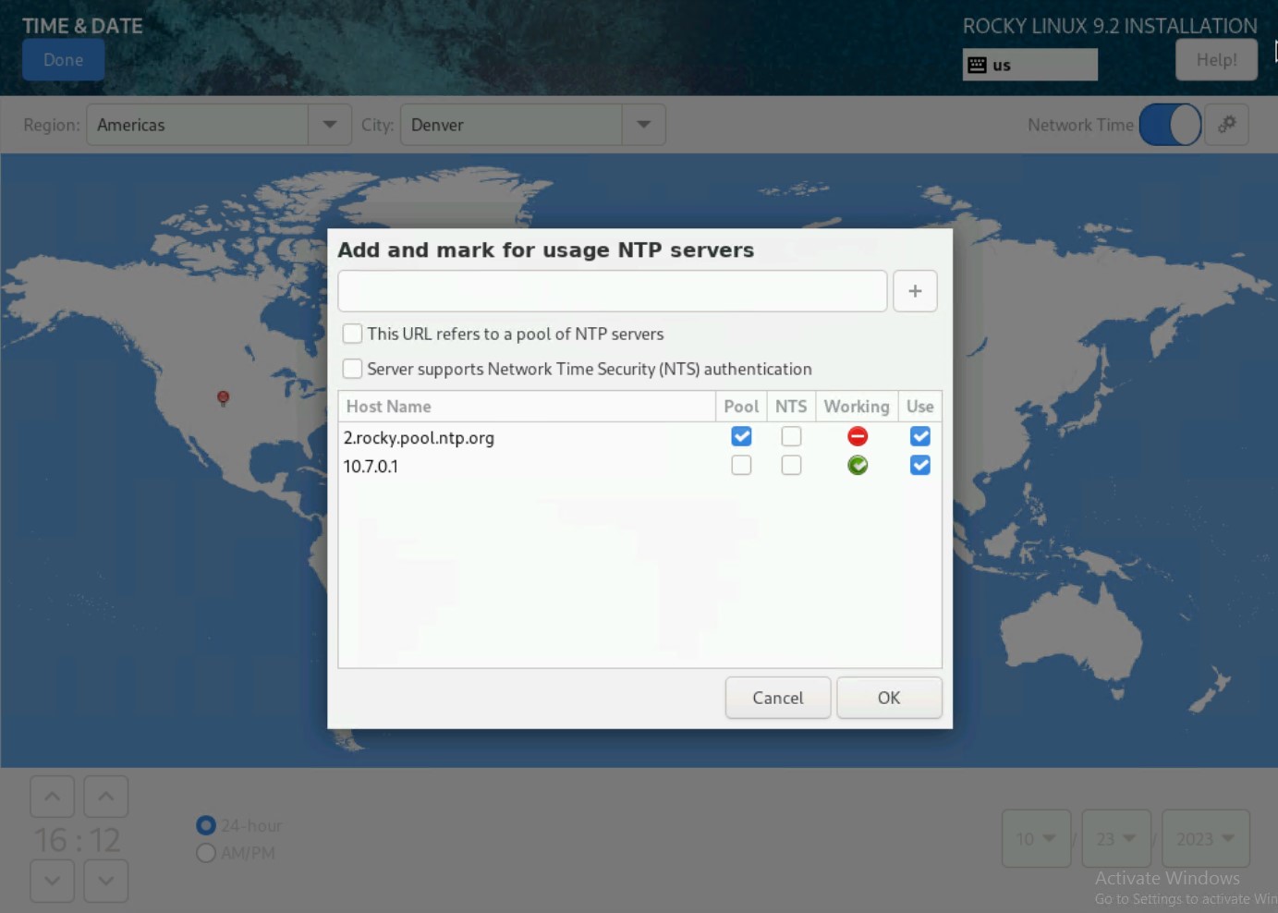The width and height of the screenshot is (1278, 913).
Task: Decrease minutes with the down arrow
Action: coord(106,881)
